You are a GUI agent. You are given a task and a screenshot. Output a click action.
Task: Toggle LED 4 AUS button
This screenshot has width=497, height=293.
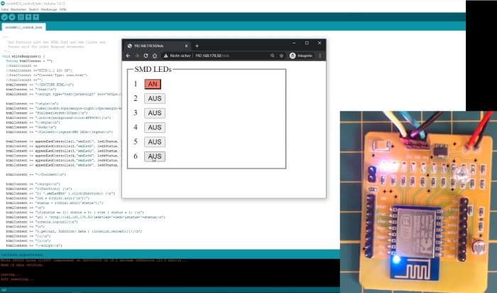pyautogui.click(x=155, y=127)
